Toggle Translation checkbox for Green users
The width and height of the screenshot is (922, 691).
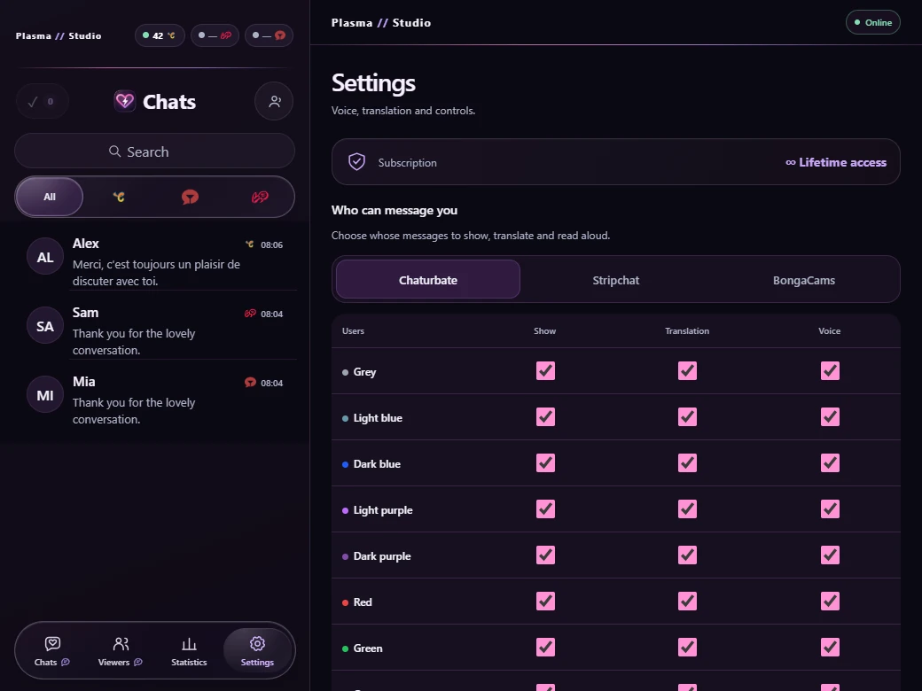[687, 647]
